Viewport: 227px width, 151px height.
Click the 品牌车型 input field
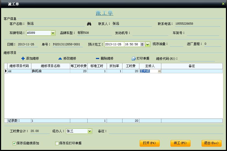(95, 33)
